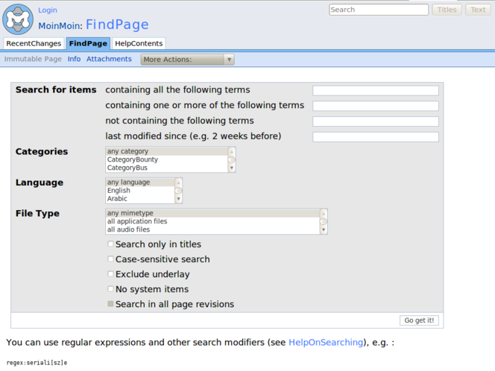Open the HelpContents tab
Viewport: 495px width, 371px height.
(x=139, y=44)
